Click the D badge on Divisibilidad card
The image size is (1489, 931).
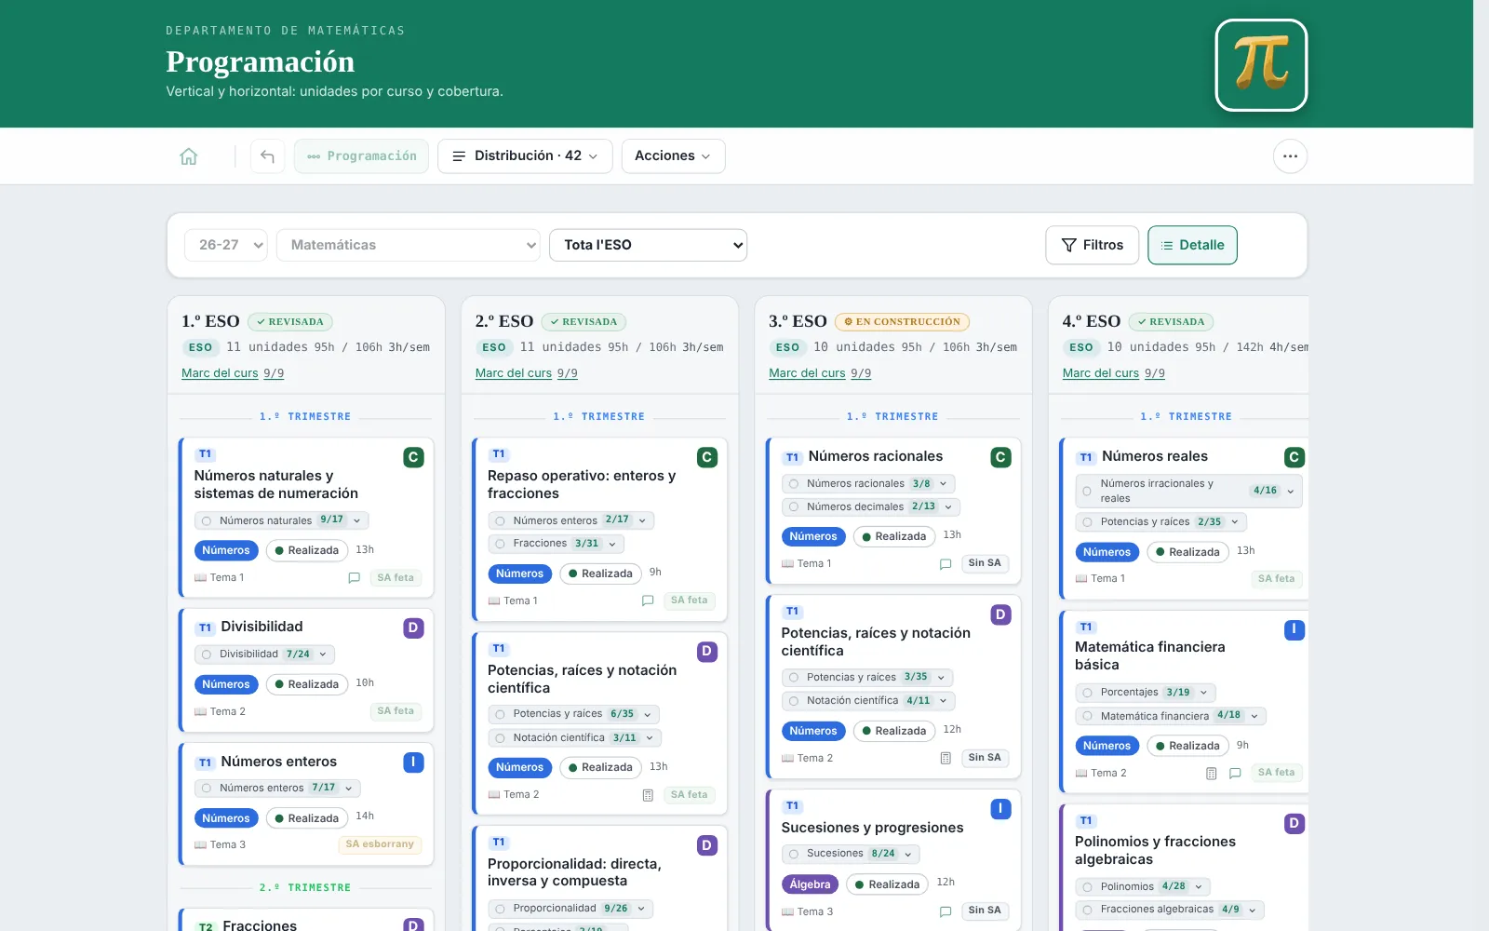(413, 627)
